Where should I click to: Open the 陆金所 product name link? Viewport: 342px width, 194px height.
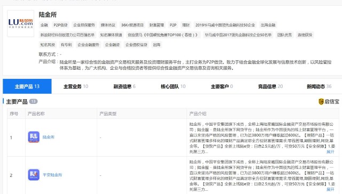(x=49, y=137)
